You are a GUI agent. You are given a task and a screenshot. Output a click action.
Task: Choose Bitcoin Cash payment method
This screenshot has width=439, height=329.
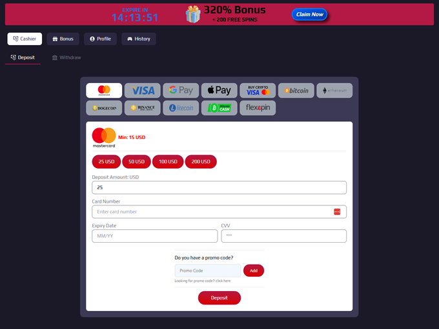[219, 108]
